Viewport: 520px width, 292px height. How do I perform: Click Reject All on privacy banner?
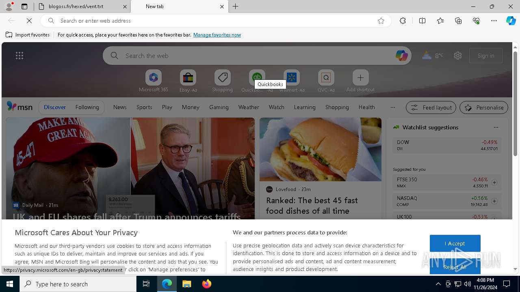455,267
